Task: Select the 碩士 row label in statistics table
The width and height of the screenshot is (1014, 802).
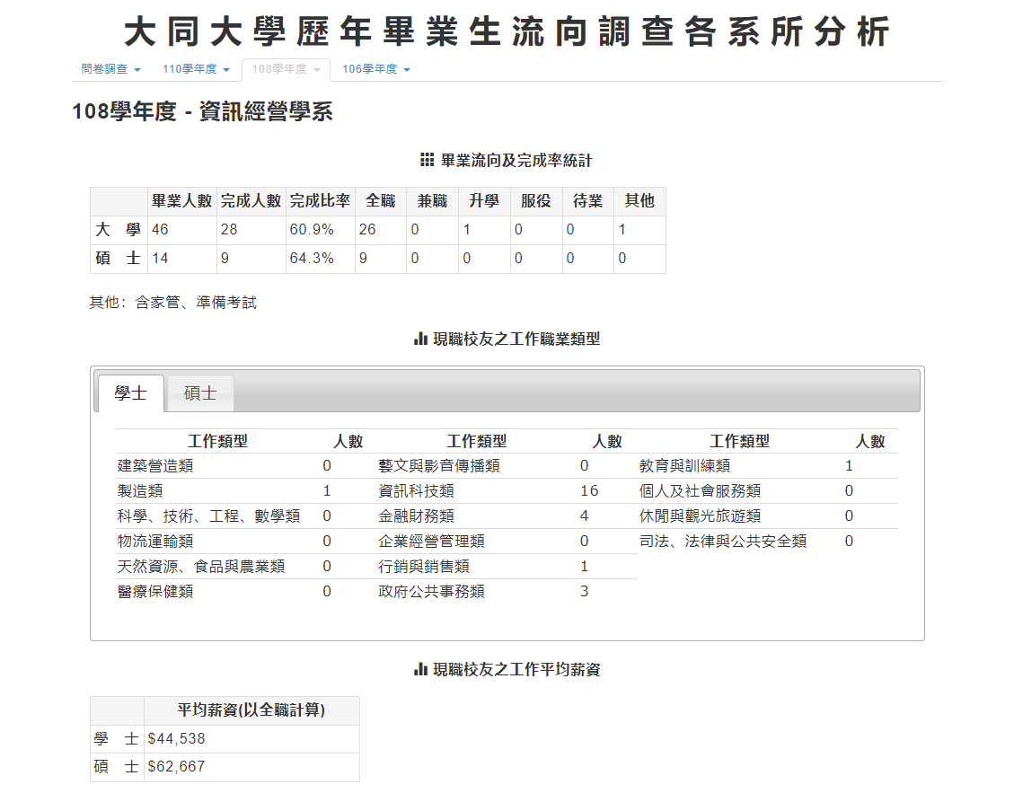Action: point(119,259)
